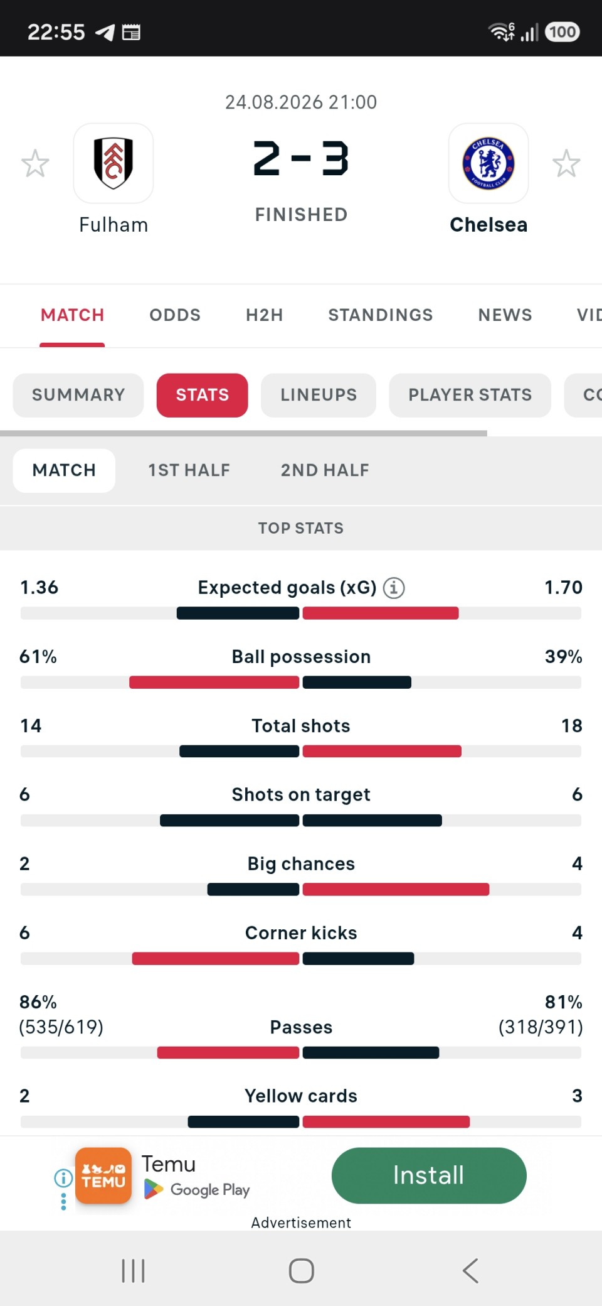The width and height of the screenshot is (602, 1306).
Task: Open the Fulham club crest
Action: (114, 163)
